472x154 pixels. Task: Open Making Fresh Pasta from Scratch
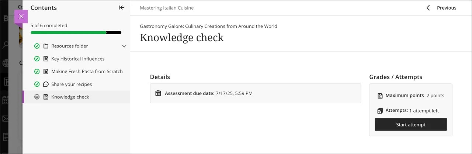[87, 72]
